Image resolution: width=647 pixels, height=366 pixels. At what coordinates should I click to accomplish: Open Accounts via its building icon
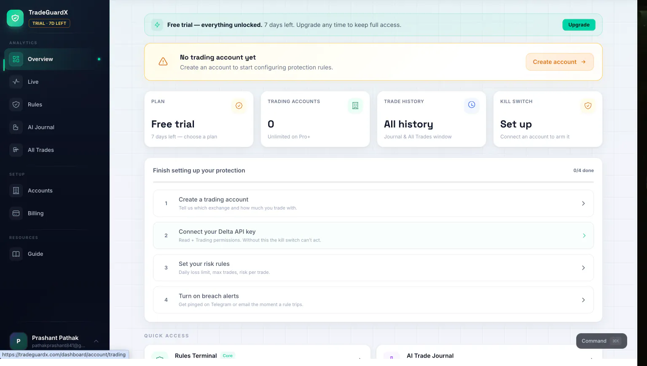click(x=16, y=191)
